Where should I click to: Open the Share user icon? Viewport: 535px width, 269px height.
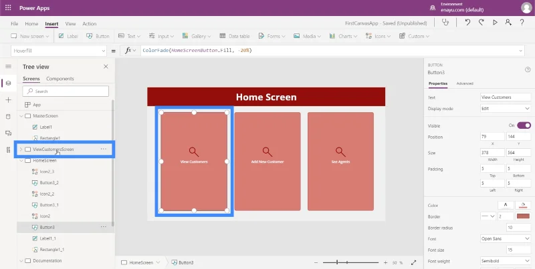[508, 23]
